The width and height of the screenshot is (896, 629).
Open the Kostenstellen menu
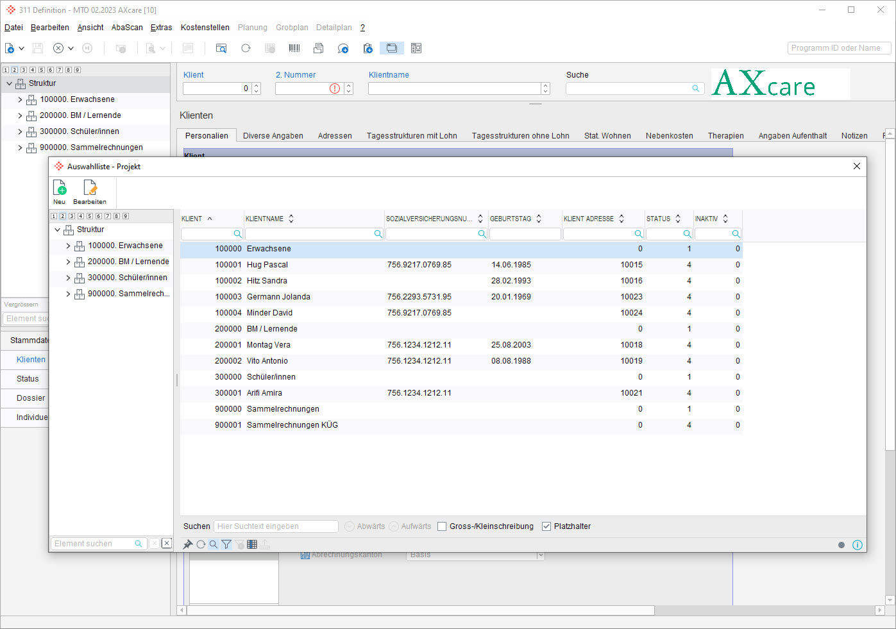pyautogui.click(x=205, y=28)
